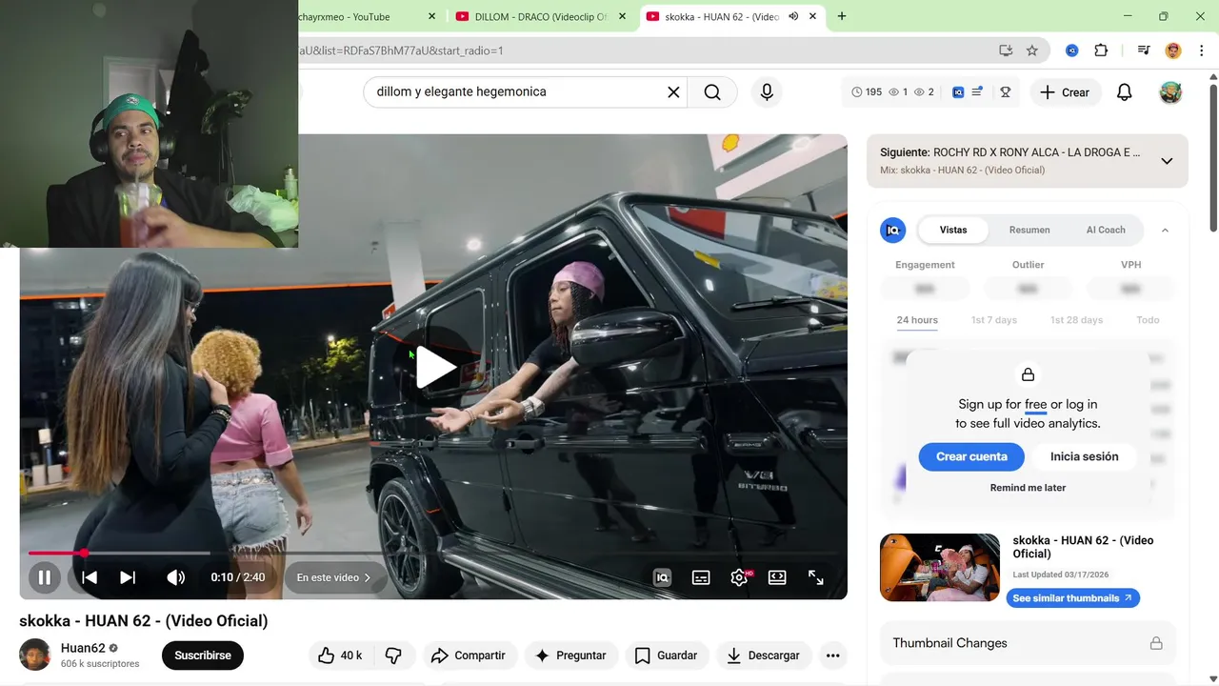1219x686 pixels.
Task: Click the vidIQ blue logo in header
Action: click(958, 92)
